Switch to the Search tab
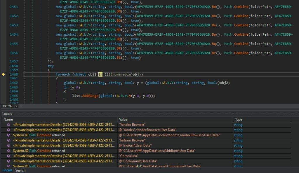 point(20,170)
